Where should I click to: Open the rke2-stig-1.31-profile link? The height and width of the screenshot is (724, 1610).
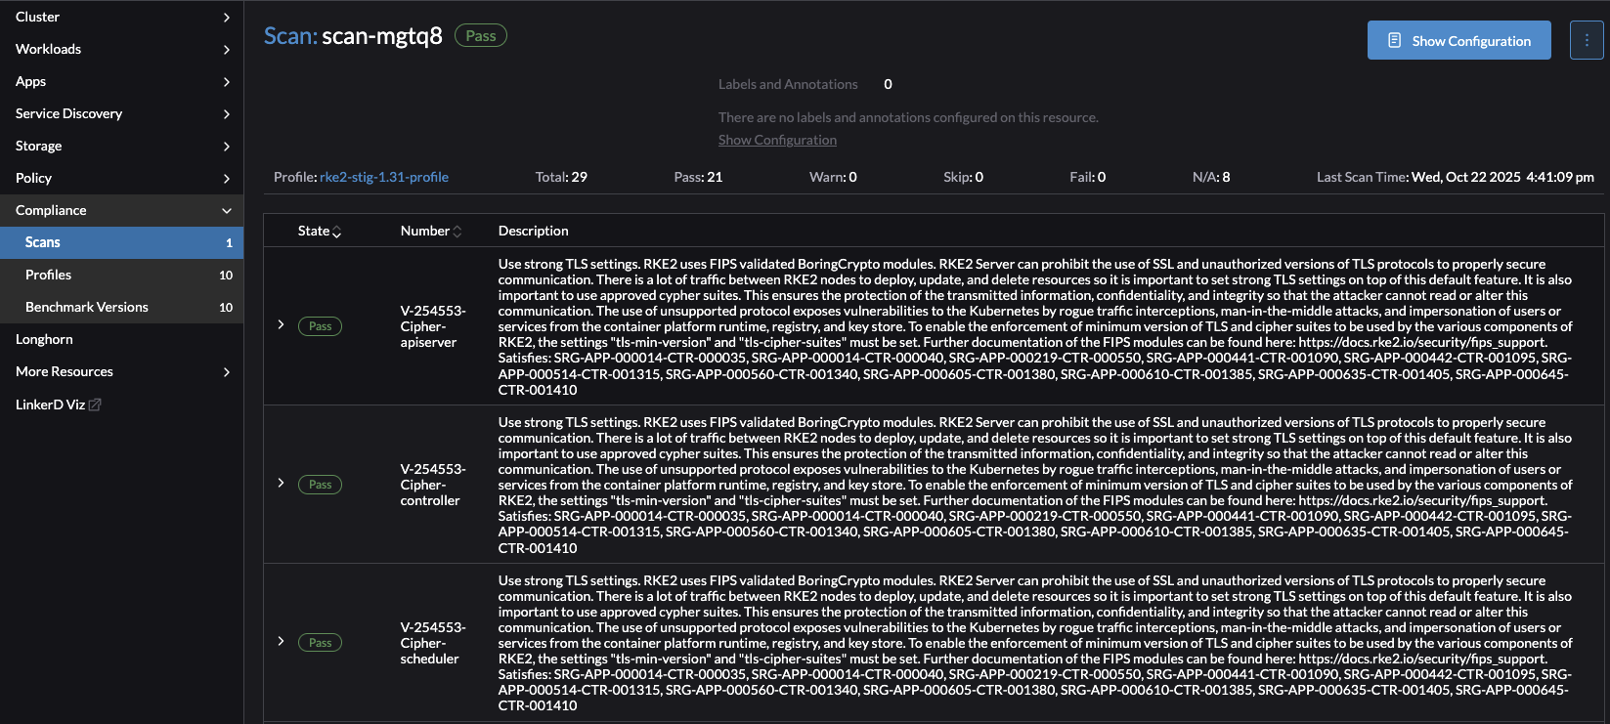click(384, 177)
